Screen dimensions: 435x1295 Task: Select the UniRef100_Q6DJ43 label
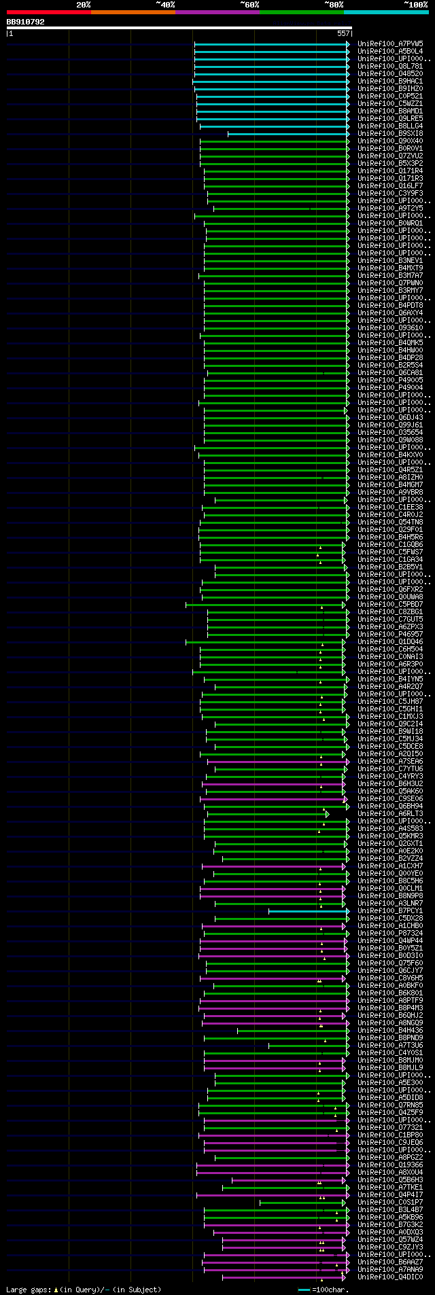tap(390, 417)
